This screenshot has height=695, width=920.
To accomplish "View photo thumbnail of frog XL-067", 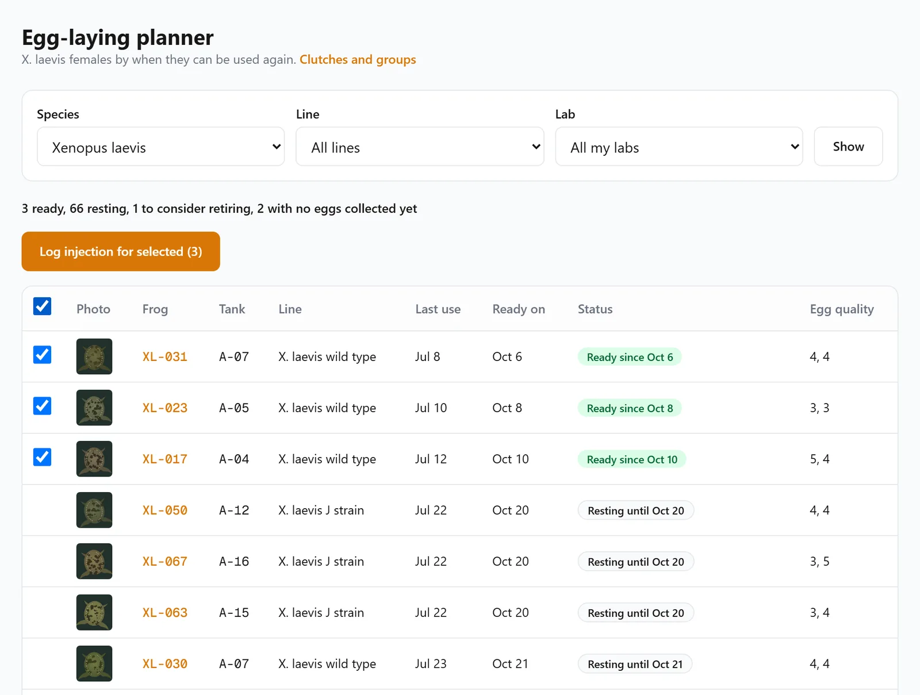I will pyautogui.click(x=94, y=561).
